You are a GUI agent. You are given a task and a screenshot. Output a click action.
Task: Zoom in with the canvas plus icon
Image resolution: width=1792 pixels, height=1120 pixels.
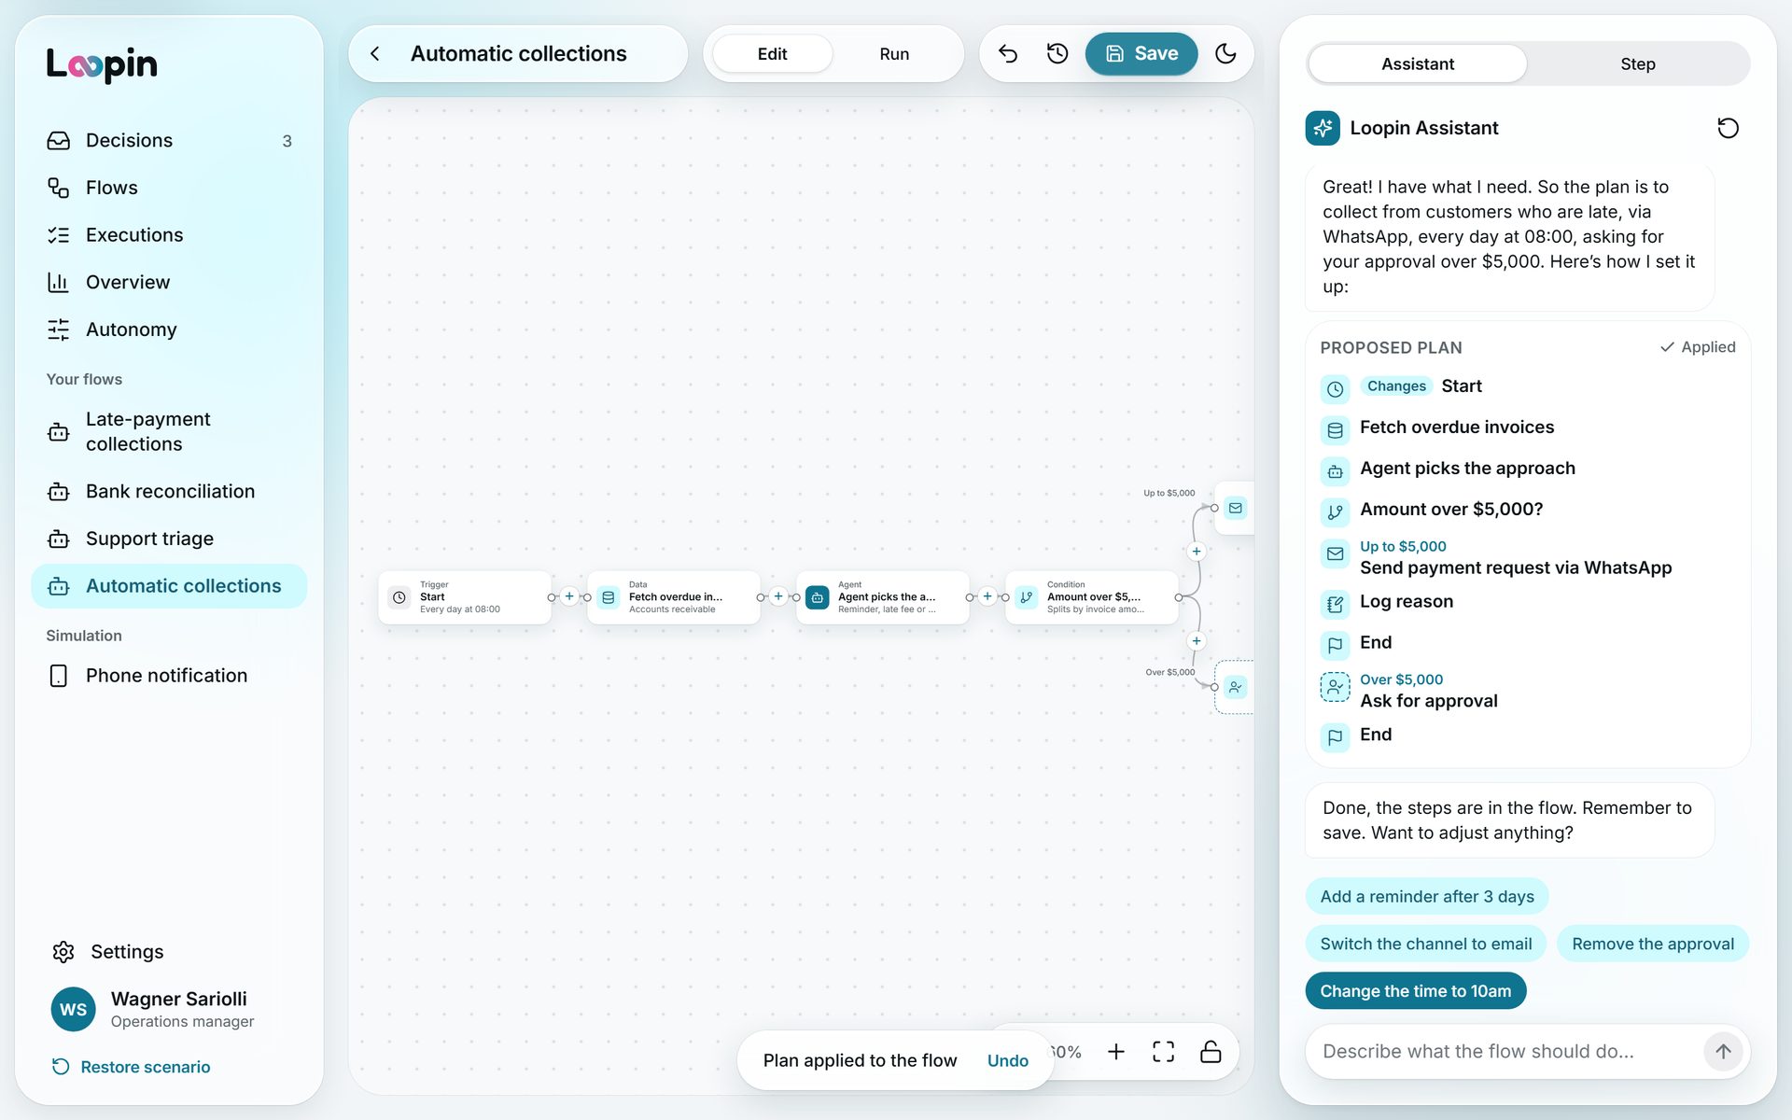[x=1115, y=1052]
